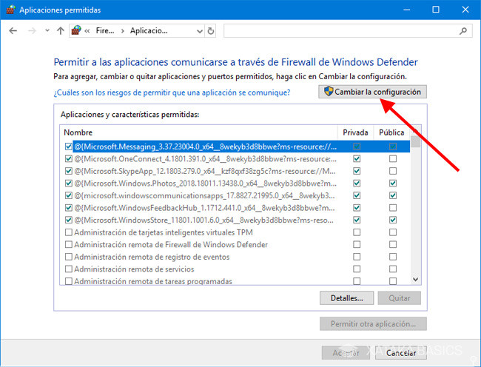
Task: Click Permitir otra aplicación... button
Action: pyautogui.click(x=373, y=324)
